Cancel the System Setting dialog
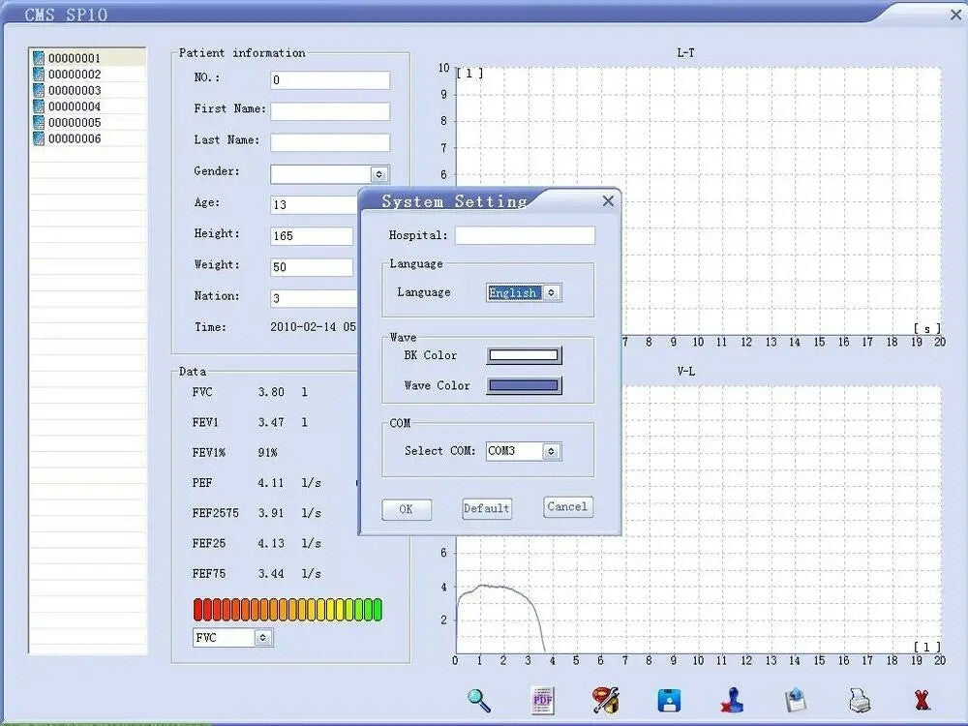This screenshot has width=968, height=726. tap(567, 506)
